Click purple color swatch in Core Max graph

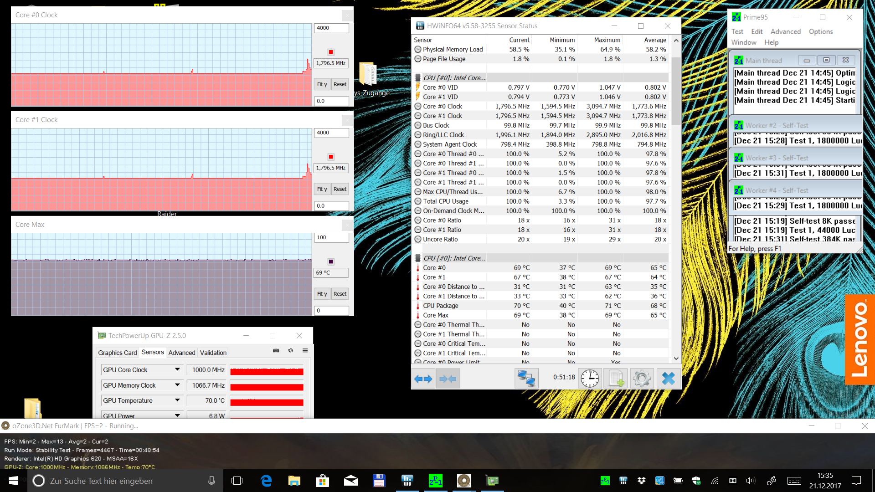(331, 261)
